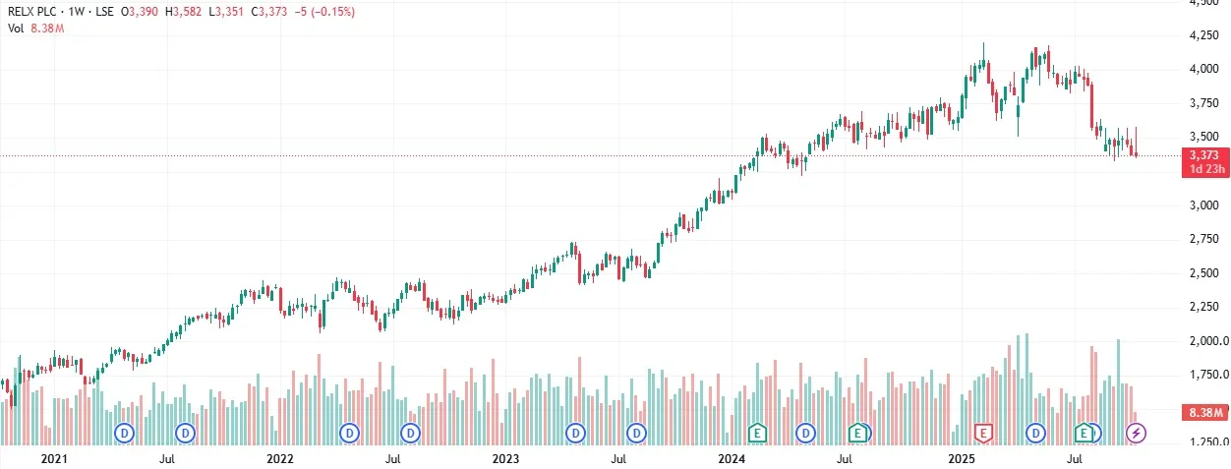Select dividend marker after Jul 2023

(x=637, y=432)
